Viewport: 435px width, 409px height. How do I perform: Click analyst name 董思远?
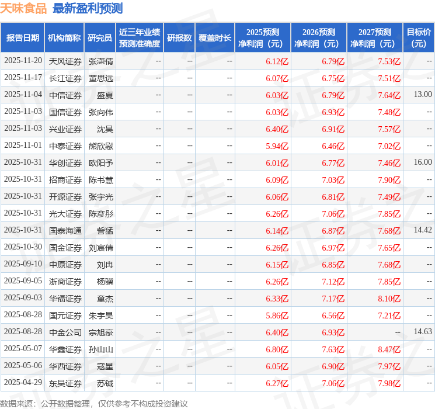[101, 78]
